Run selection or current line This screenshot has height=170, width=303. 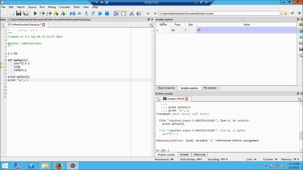click(56, 13)
